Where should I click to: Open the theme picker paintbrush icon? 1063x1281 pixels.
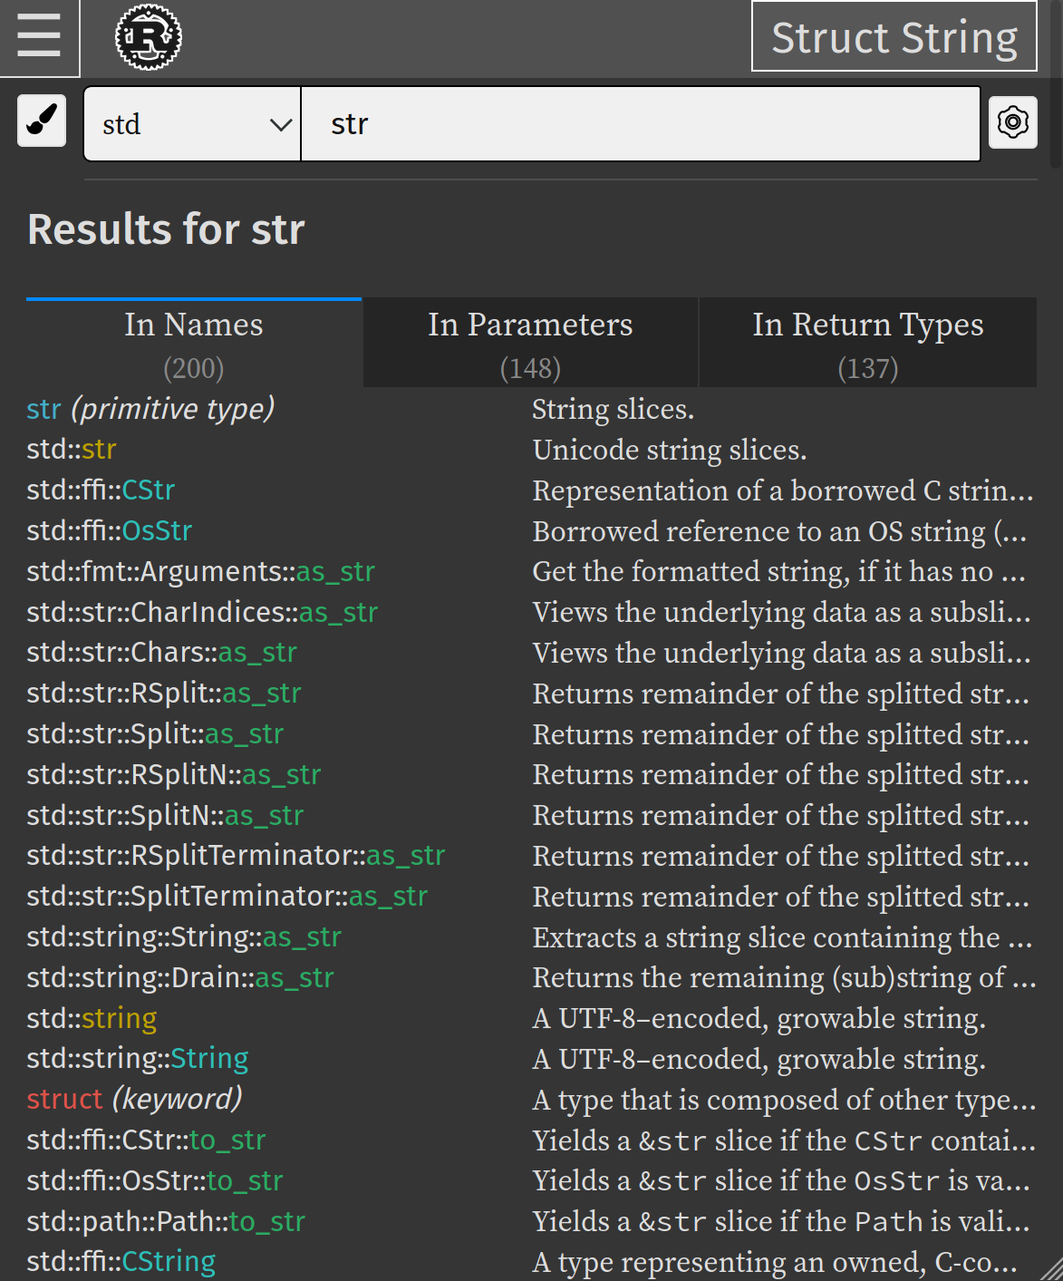(42, 121)
